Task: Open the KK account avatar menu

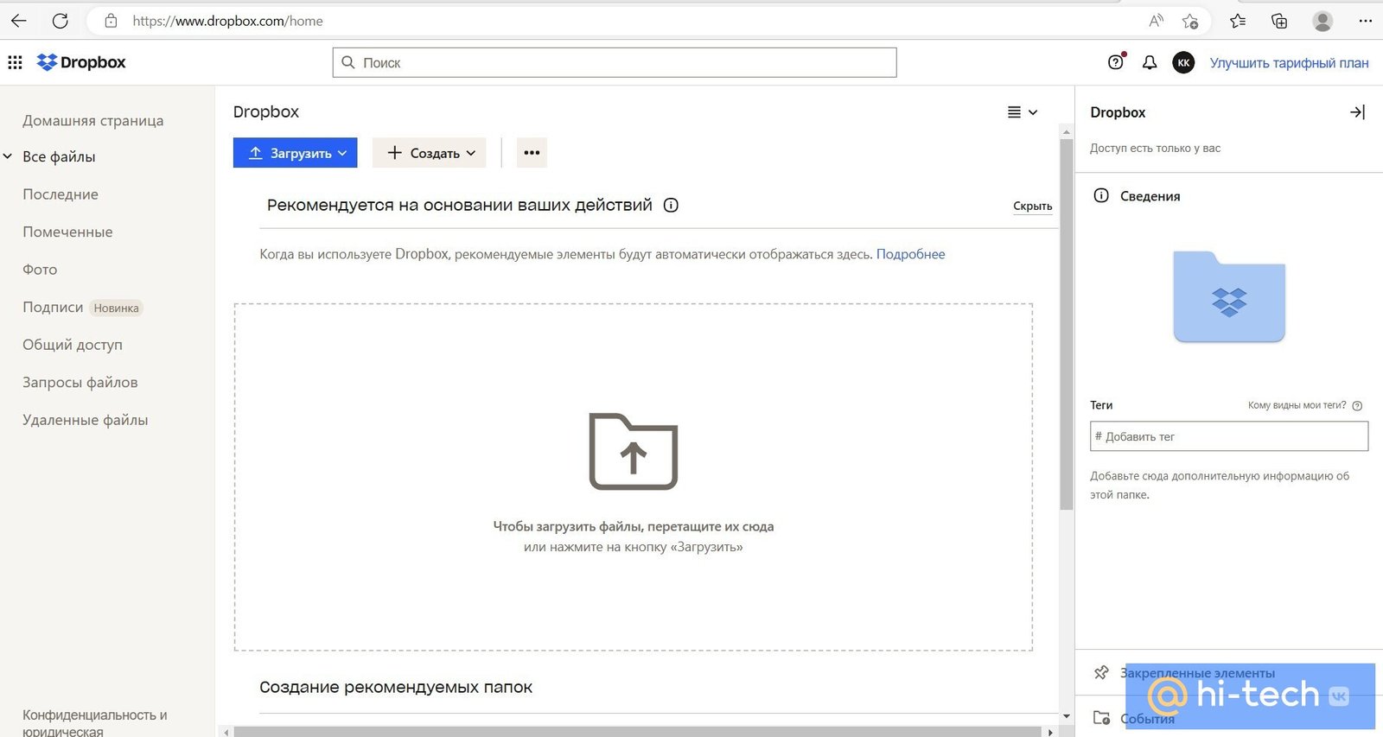Action: (1183, 62)
